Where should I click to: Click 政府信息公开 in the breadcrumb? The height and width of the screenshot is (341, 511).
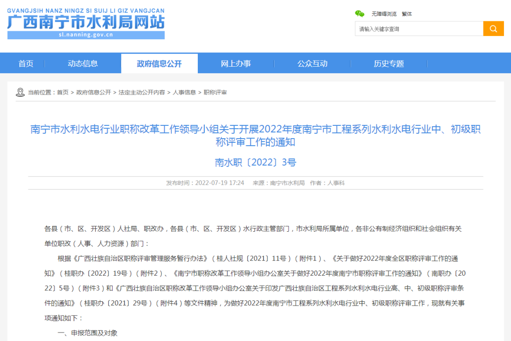click(x=94, y=93)
